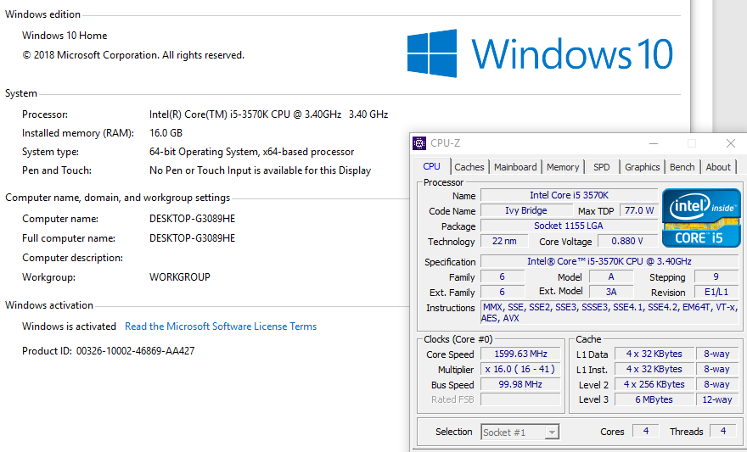Click the Core Voltage value 0.880 V
This screenshot has width=747, height=452.
click(x=627, y=241)
